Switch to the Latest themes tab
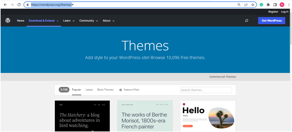The image size is (292, 132). point(89,90)
